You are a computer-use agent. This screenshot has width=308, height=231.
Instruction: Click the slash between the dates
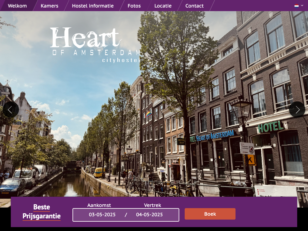126,214
